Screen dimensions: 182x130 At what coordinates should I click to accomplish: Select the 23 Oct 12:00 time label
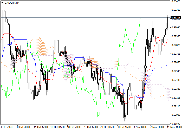point(91,127)
